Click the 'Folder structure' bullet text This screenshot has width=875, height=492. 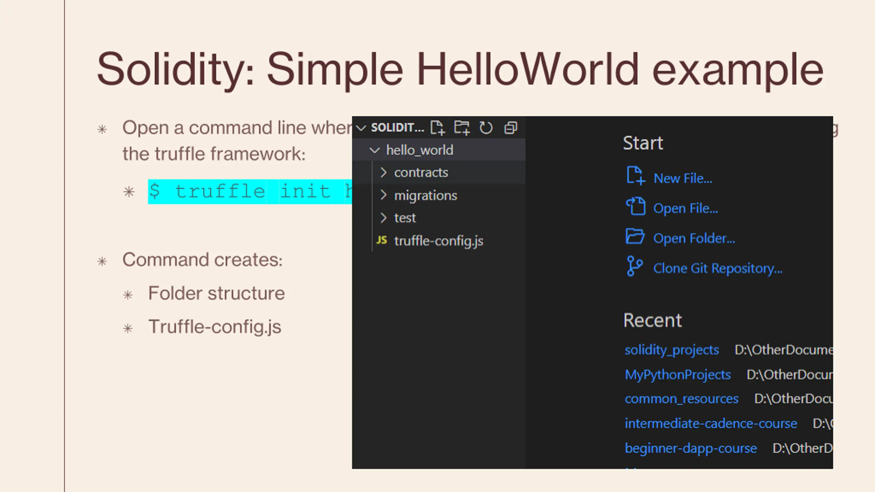(216, 293)
